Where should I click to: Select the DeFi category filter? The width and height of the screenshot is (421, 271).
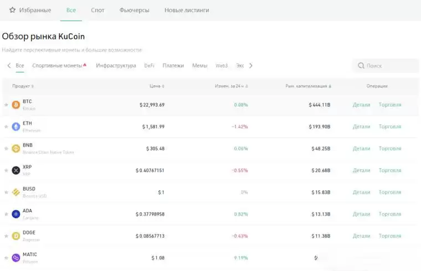149,66
